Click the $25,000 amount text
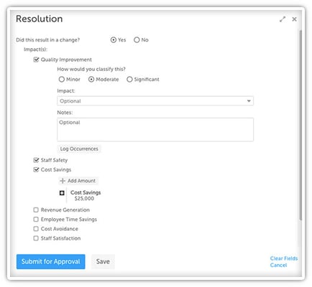 tap(84, 199)
